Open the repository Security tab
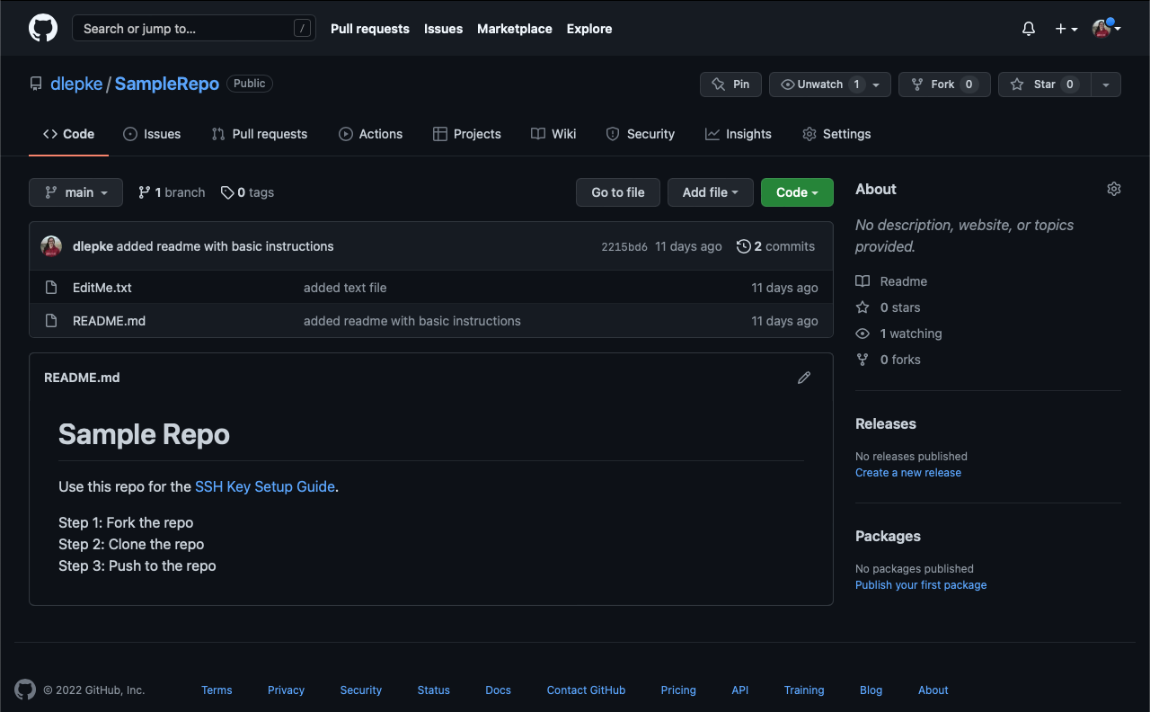This screenshot has height=712, width=1150. pos(641,134)
